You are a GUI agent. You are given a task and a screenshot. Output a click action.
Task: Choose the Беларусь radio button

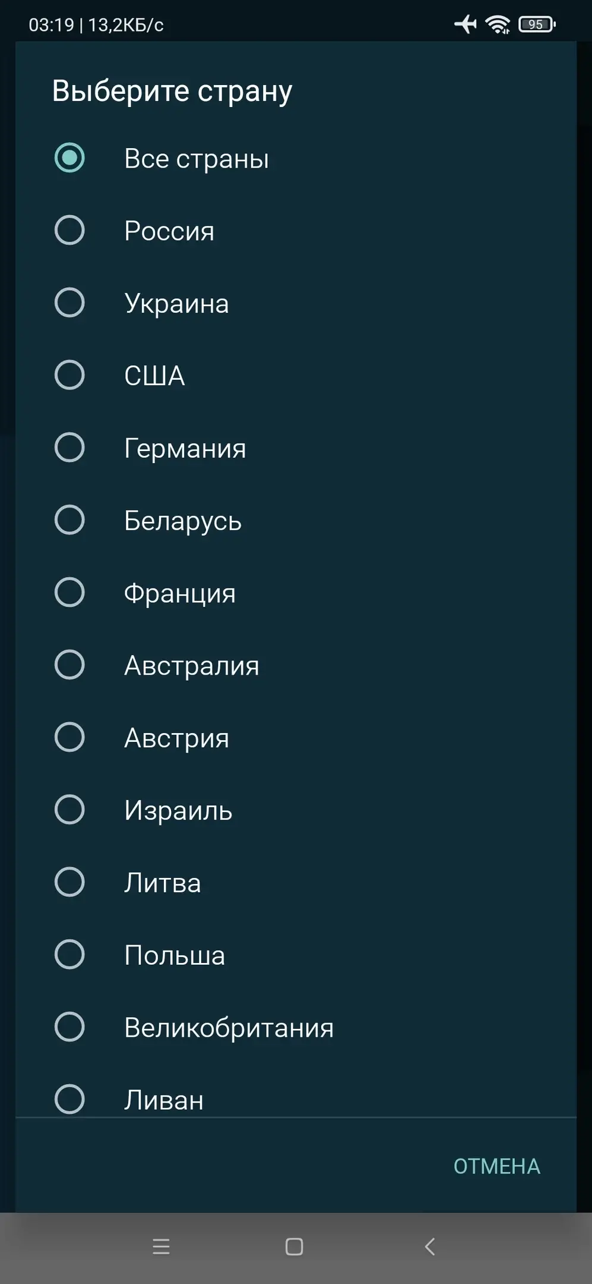69,520
